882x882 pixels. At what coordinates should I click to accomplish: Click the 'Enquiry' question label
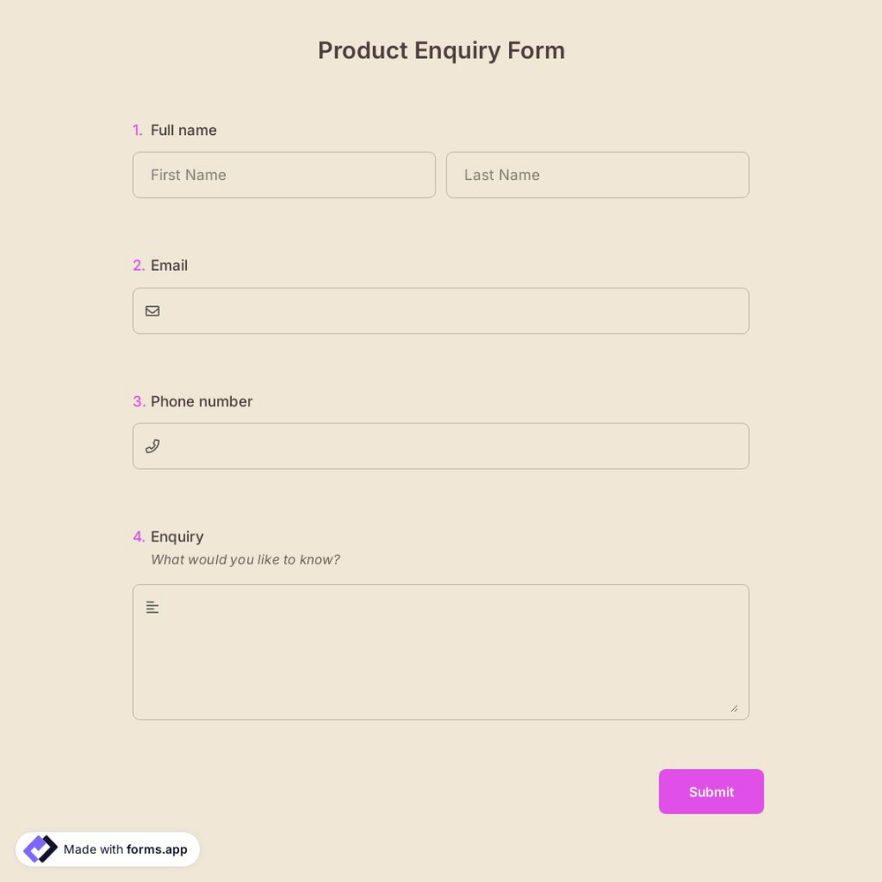click(x=176, y=536)
